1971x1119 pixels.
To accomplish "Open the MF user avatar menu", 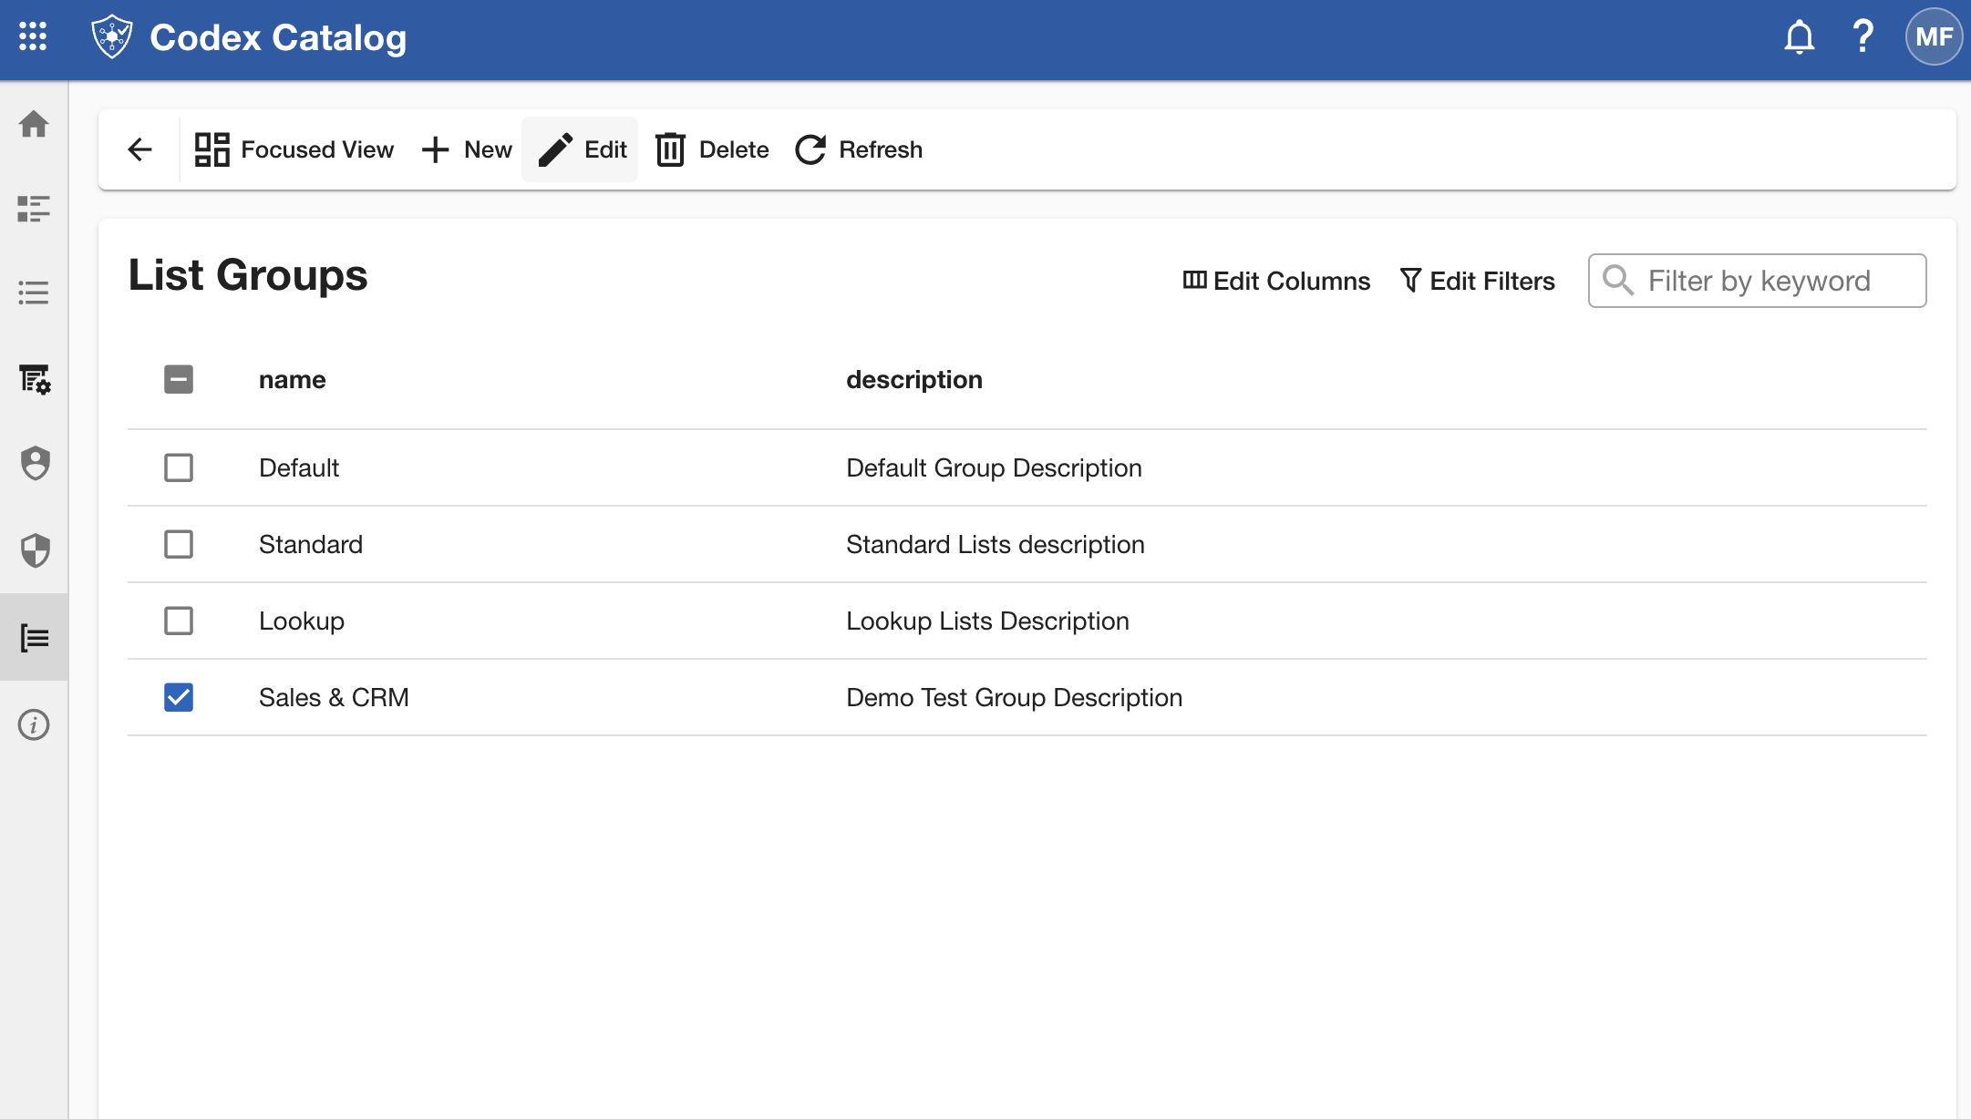I will [x=1934, y=36].
